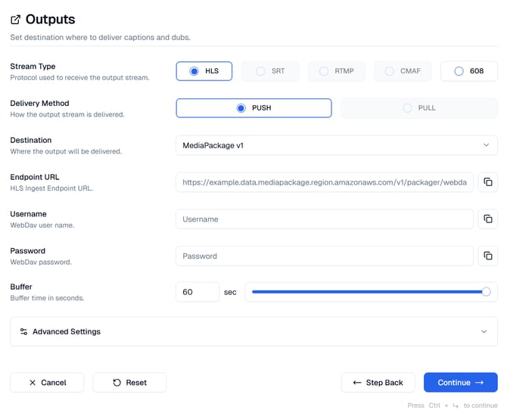Click the copy icon beside Username field
507x416 pixels.
click(488, 219)
